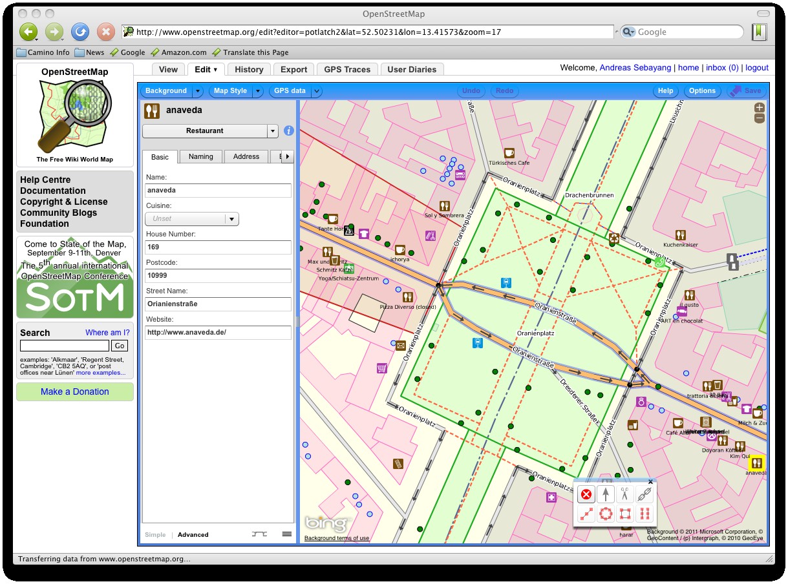788x584 pixels.
Task: Zoom in the map with plus button
Action: [760, 108]
